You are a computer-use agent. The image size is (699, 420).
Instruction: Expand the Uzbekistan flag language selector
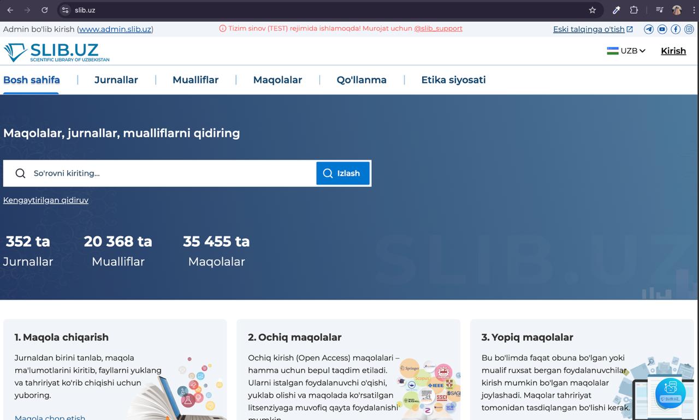click(x=613, y=51)
